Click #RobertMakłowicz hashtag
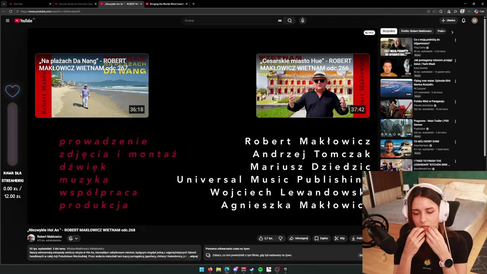487x274 pixels. (78, 249)
